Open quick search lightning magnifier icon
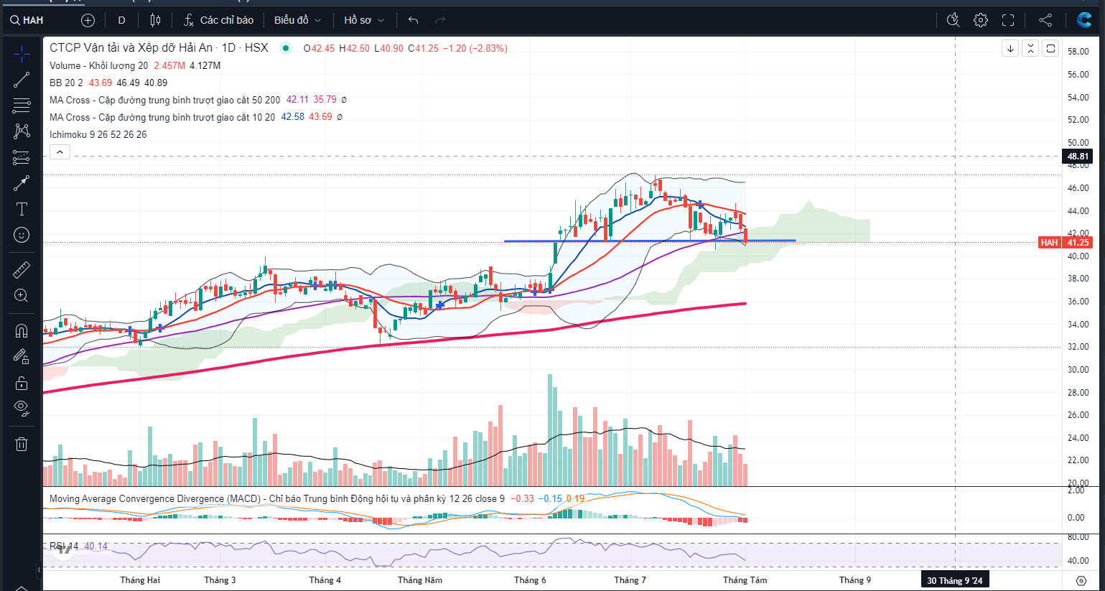This screenshot has width=1105, height=591. click(x=954, y=20)
